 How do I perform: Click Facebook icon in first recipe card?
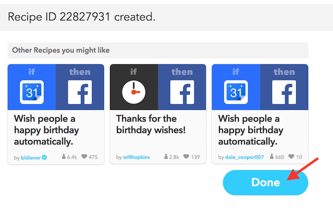point(80,92)
